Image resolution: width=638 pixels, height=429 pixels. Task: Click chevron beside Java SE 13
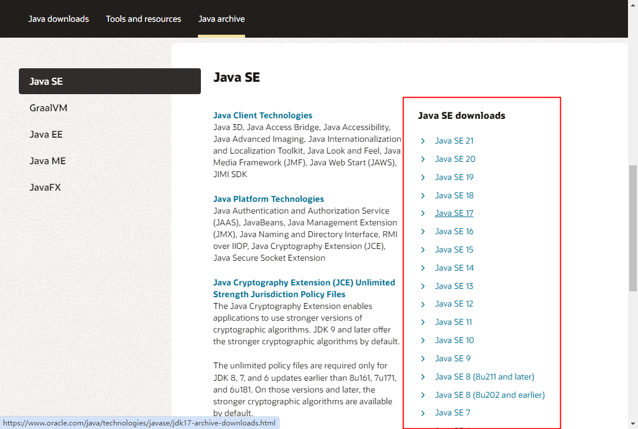[423, 286]
